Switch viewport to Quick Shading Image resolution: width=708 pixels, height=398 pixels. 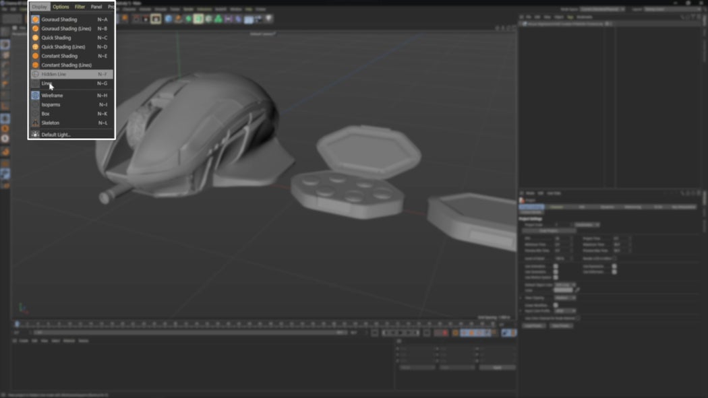point(71,38)
